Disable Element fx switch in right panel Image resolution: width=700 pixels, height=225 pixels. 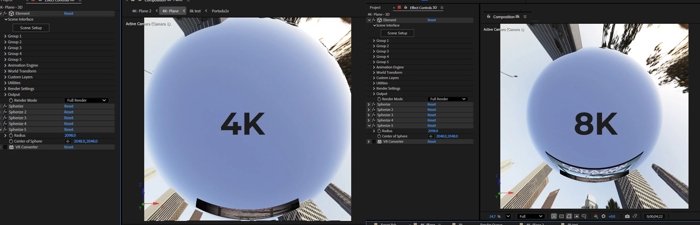coord(374,20)
